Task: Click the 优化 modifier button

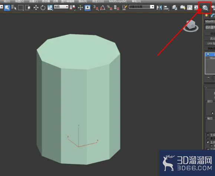Action: click(210, 39)
